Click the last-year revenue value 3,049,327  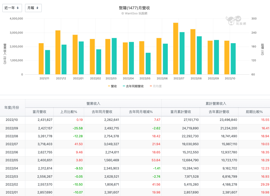(x=111, y=144)
